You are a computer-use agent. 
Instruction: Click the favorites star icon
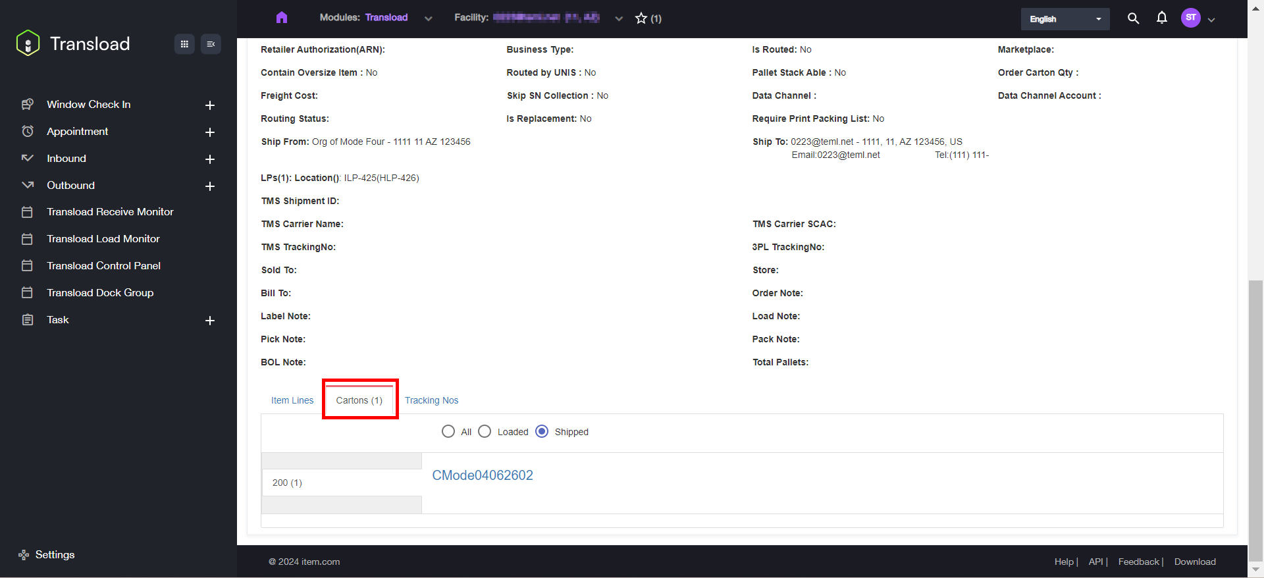click(641, 18)
